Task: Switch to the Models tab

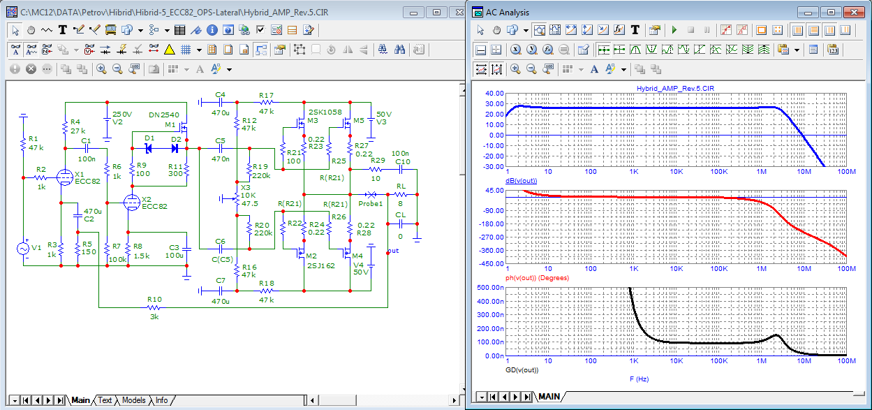Action: tap(133, 400)
